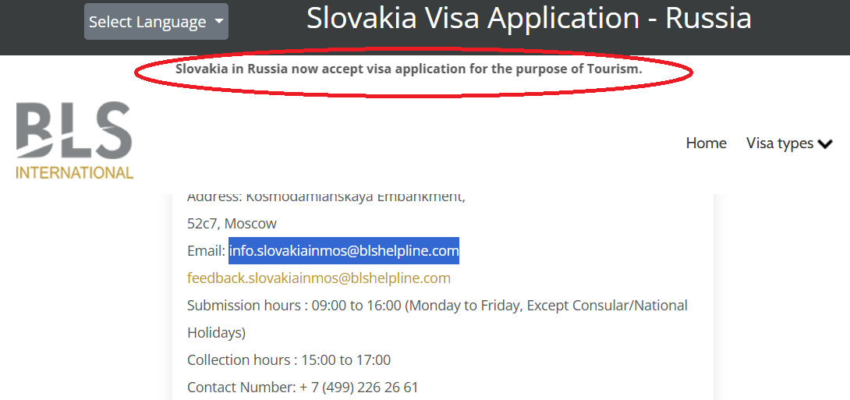Click the word Russia in the page title

pyautogui.click(x=708, y=19)
